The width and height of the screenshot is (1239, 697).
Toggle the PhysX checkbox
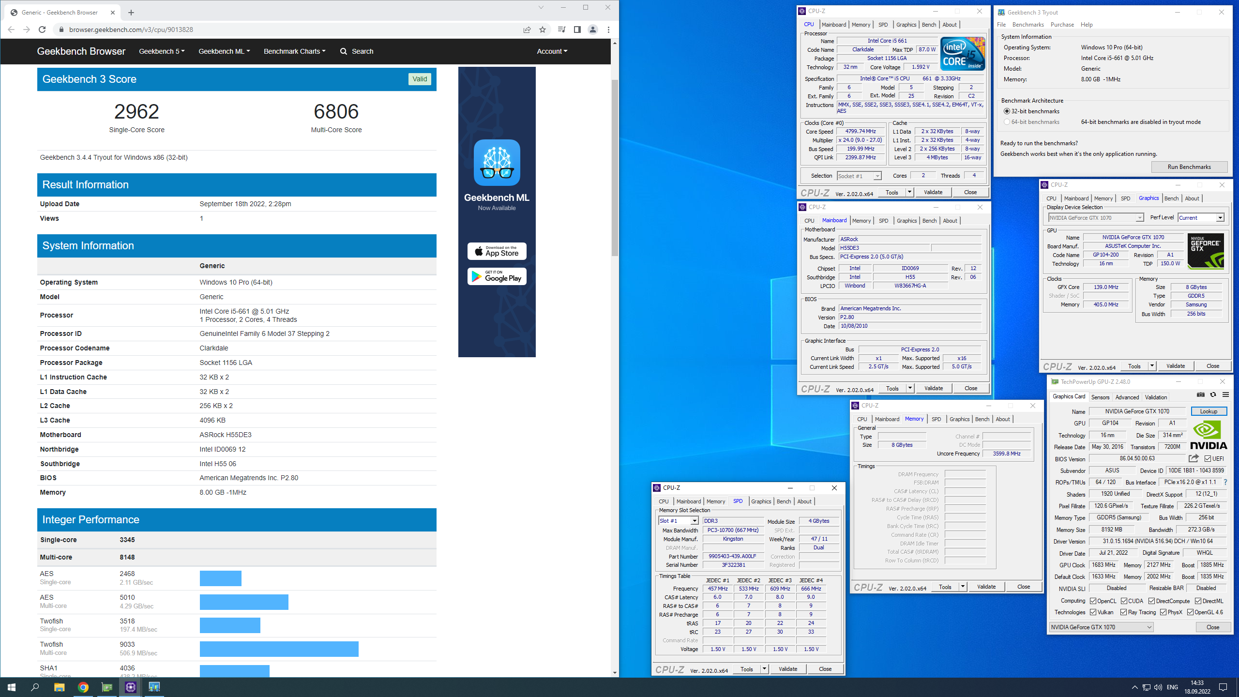tap(1163, 612)
